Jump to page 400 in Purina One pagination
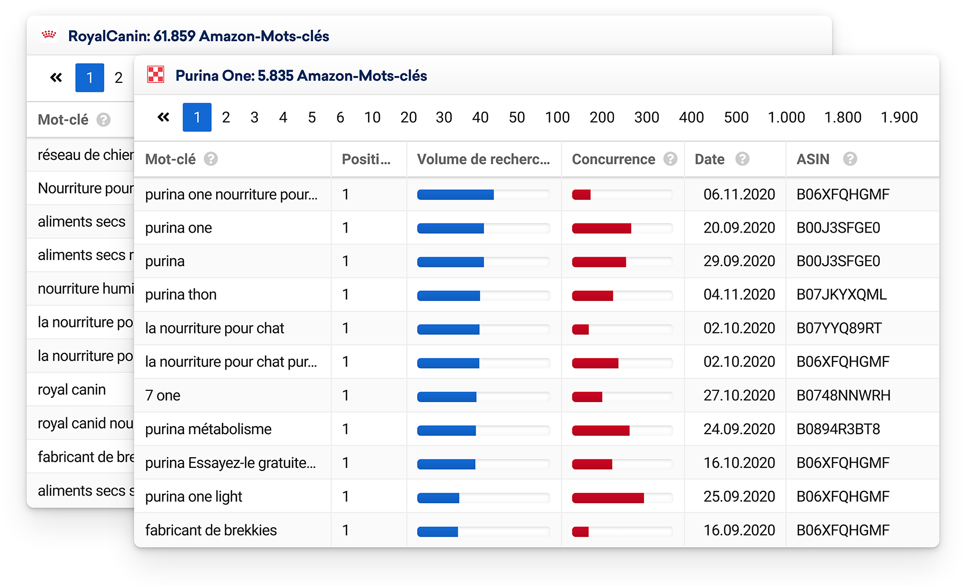The width and height of the screenshot is (966, 586). tap(692, 117)
